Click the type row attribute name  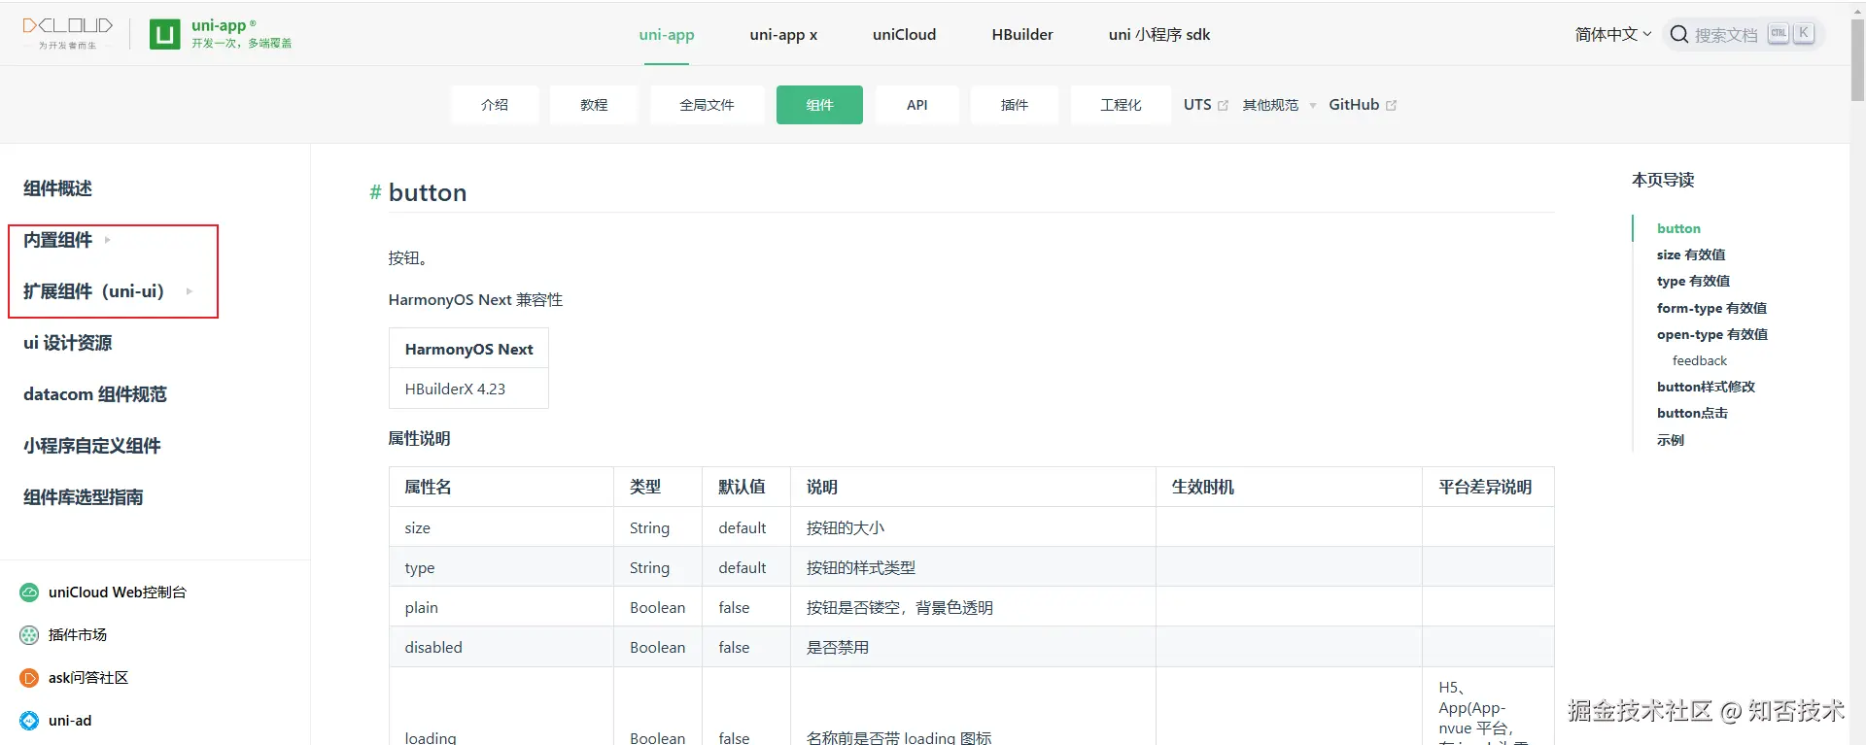tap(420, 567)
